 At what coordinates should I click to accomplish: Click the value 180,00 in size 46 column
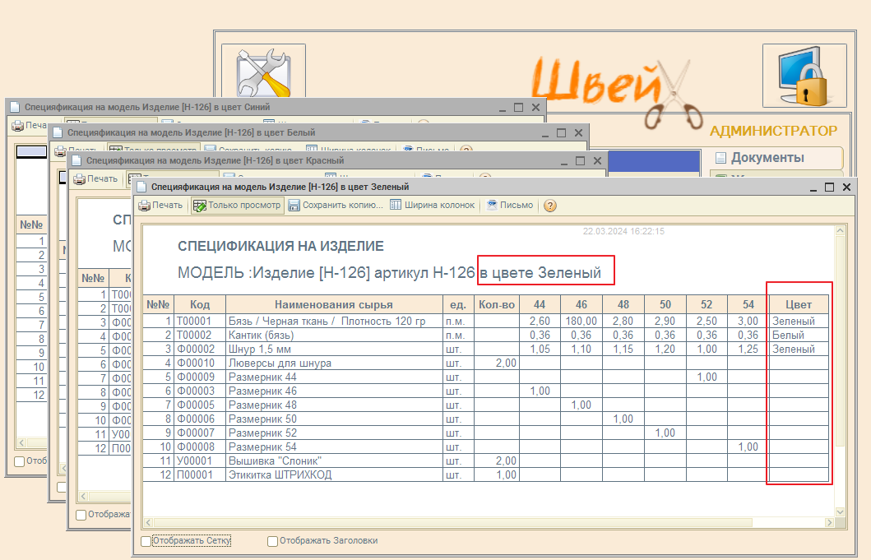click(x=581, y=321)
